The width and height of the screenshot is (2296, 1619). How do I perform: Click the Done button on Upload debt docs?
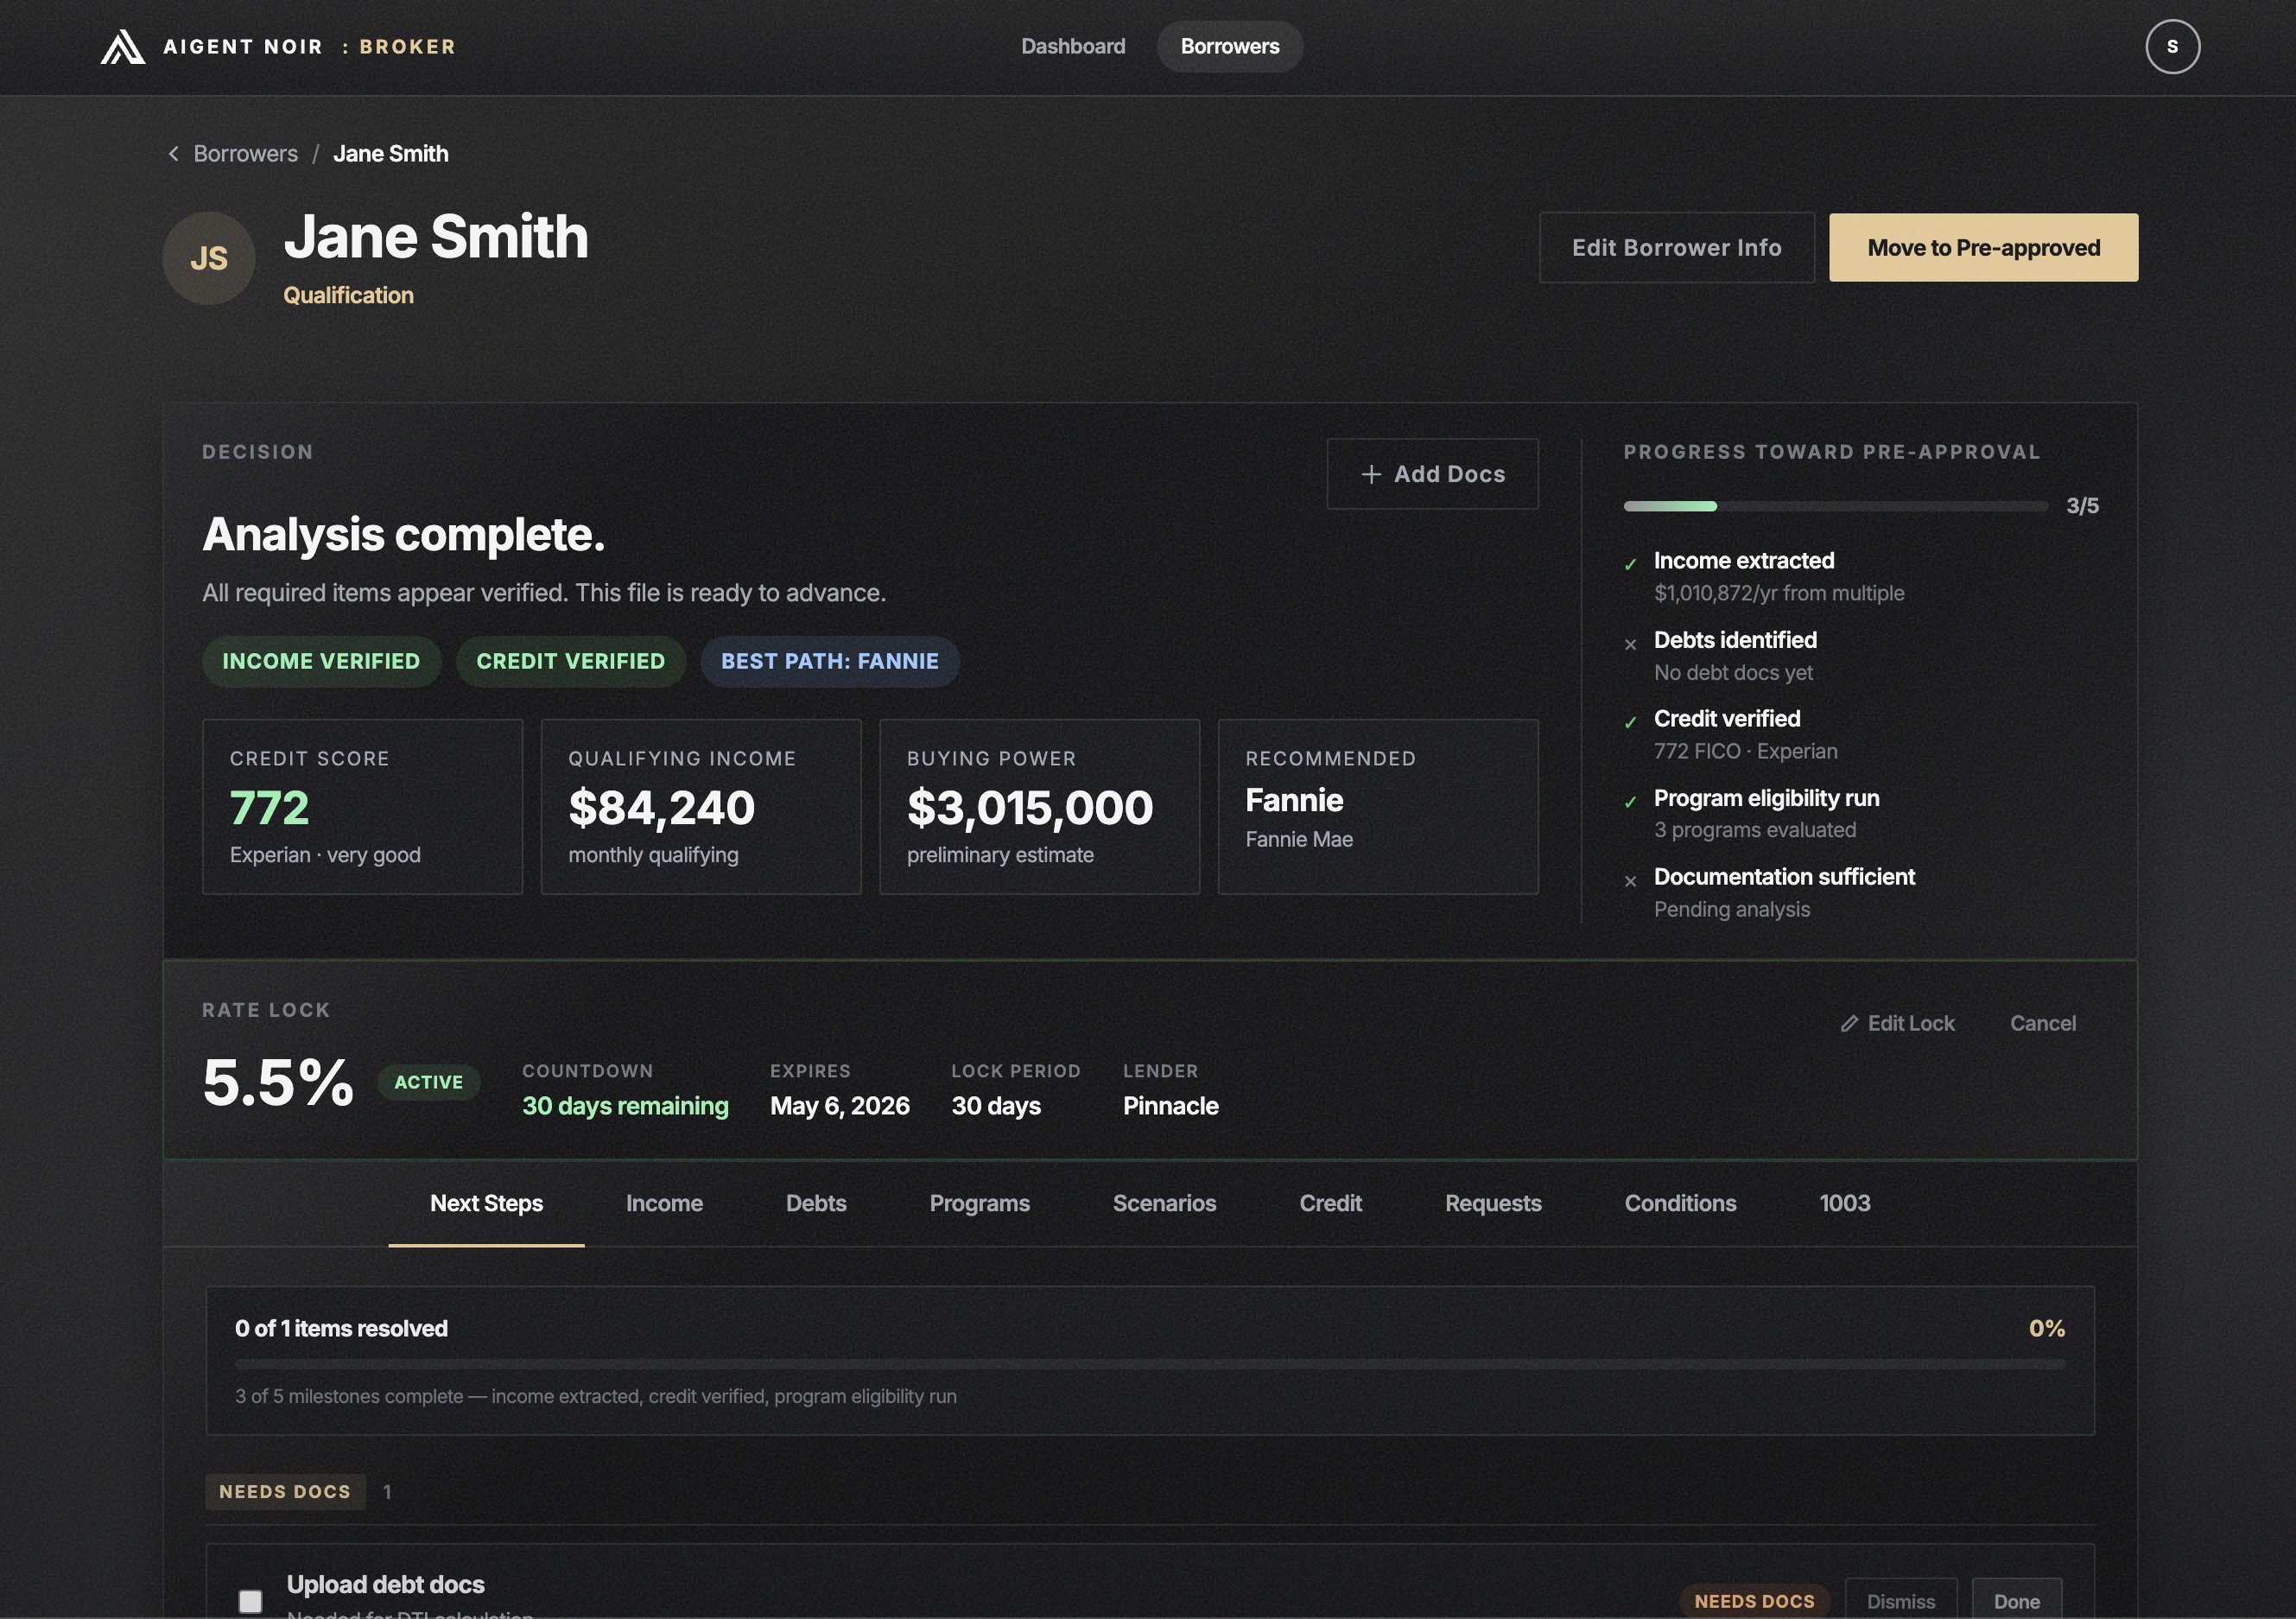click(2017, 1601)
